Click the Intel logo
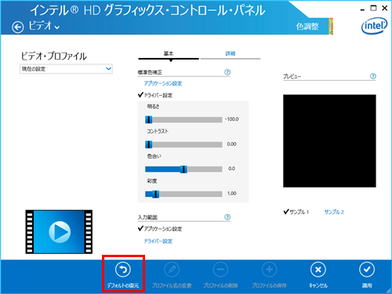The width and height of the screenshot is (392, 294). (x=374, y=26)
